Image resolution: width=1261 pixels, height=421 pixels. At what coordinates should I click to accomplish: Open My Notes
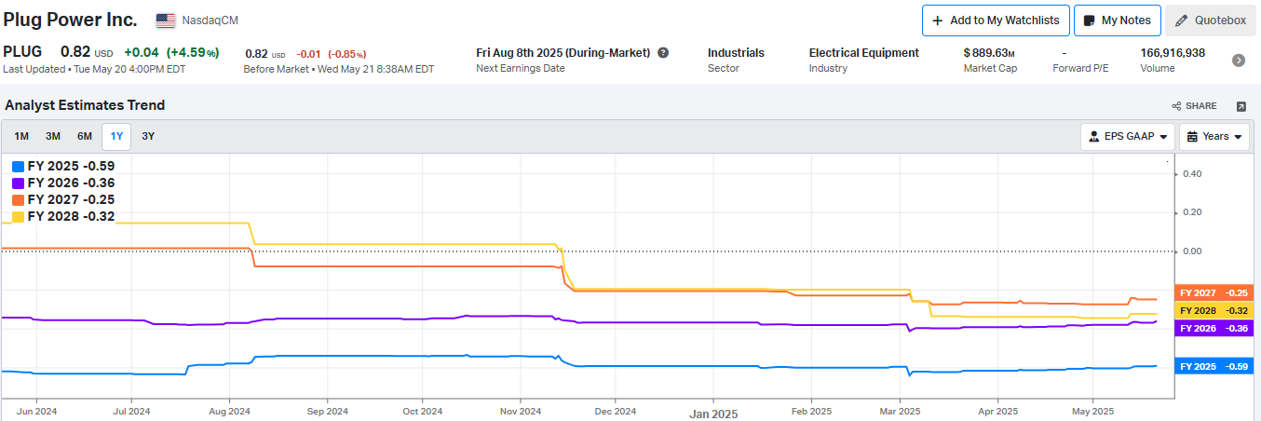(1118, 20)
